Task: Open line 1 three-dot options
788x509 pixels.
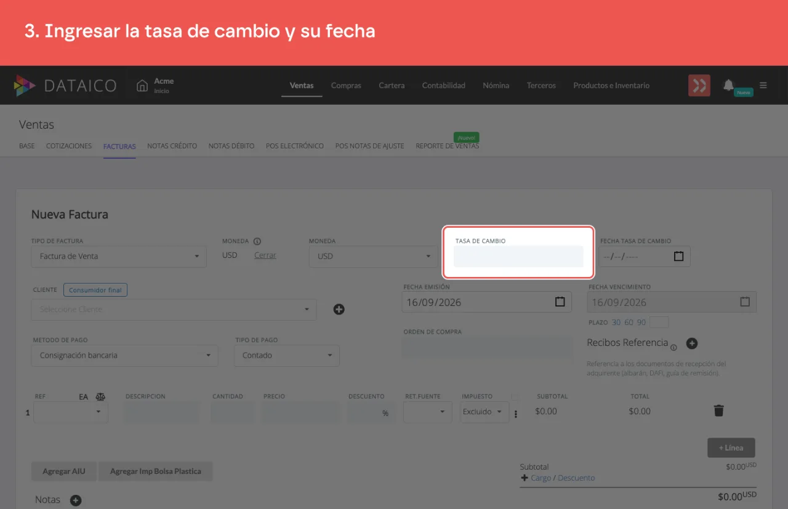Action: tap(516, 414)
